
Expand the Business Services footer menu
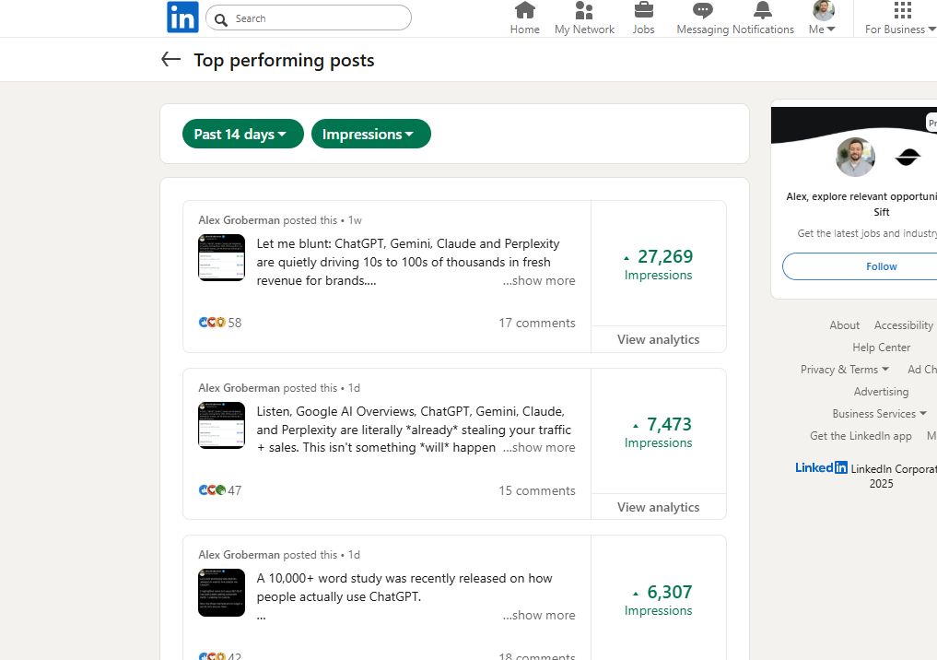[x=879, y=414]
